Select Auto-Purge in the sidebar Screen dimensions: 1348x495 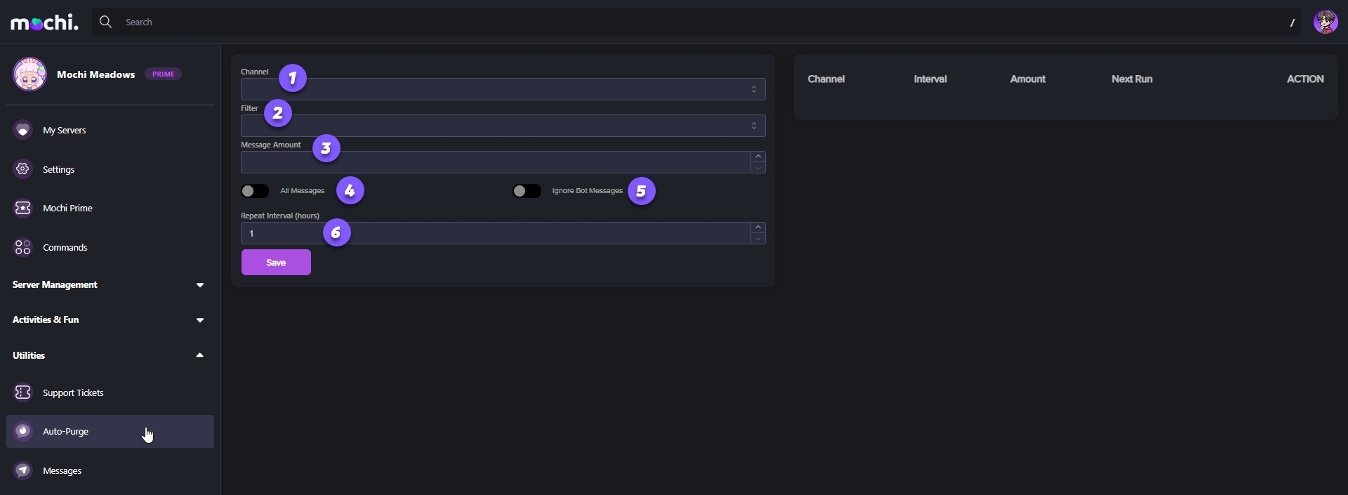pyautogui.click(x=110, y=431)
